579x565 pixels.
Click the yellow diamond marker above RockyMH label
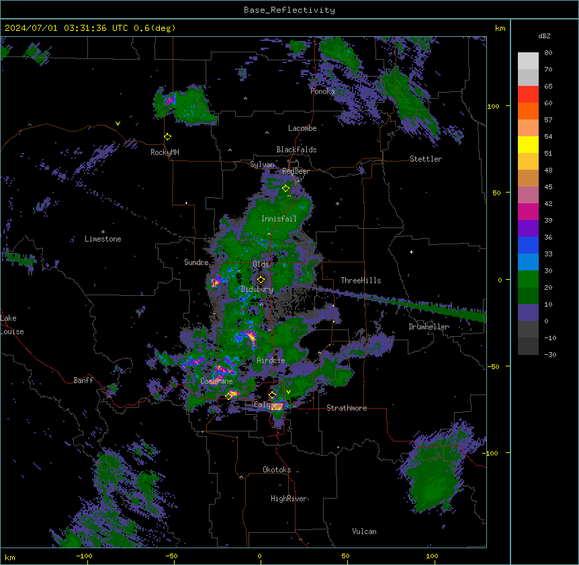[168, 137]
